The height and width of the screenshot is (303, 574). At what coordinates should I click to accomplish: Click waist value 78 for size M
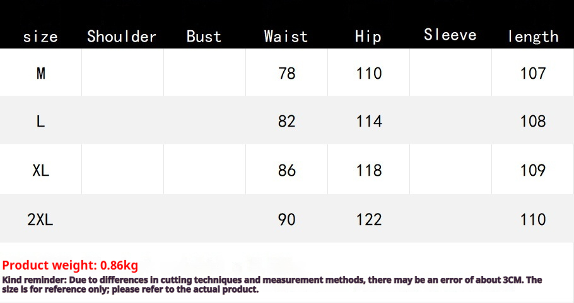pyautogui.click(x=286, y=74)
